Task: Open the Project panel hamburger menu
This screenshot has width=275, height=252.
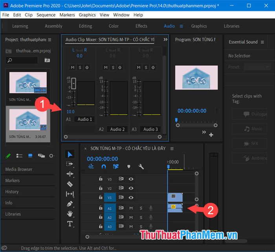Action: (x=49, y=40)
